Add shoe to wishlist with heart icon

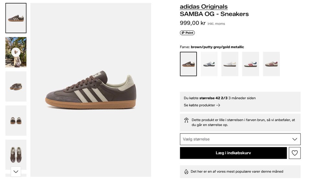pyautogui.click(x=294, y=153)
